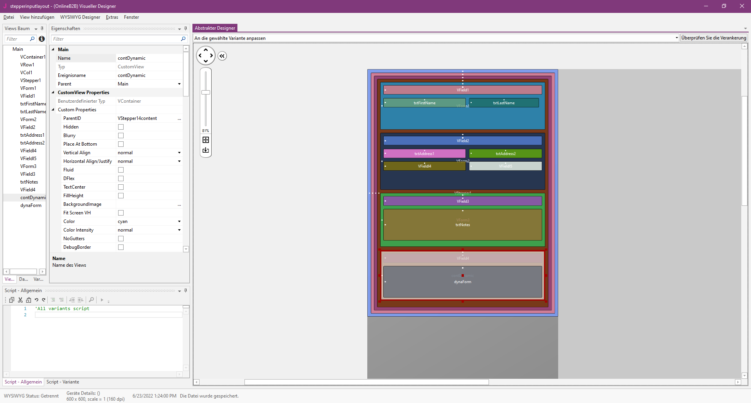This screenshot has height=403, width=751.
Task: Click the fit-to-view icon below the zoom slider
Action: click(x=205, y=139)
